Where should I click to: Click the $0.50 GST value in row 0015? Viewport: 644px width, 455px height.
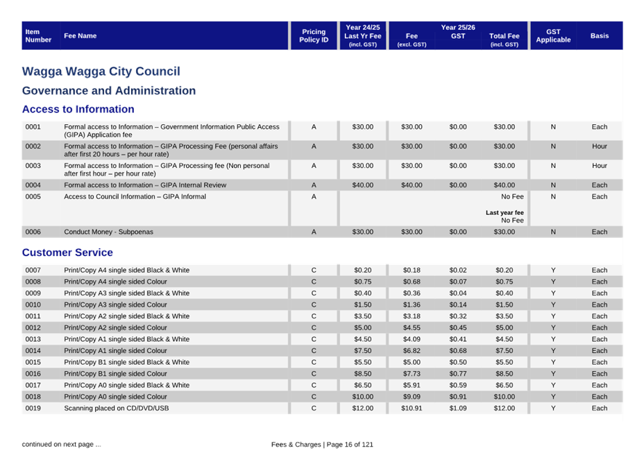coord(458,362)
